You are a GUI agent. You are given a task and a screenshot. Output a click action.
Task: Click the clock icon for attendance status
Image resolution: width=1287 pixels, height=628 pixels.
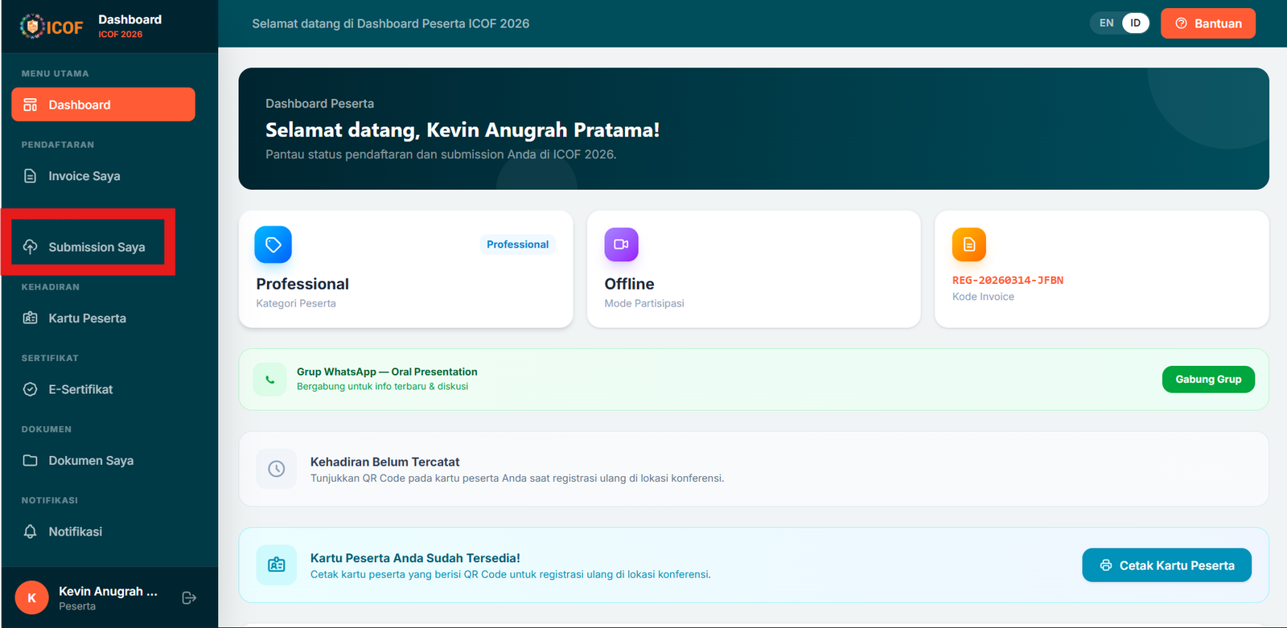coord(276,469)
